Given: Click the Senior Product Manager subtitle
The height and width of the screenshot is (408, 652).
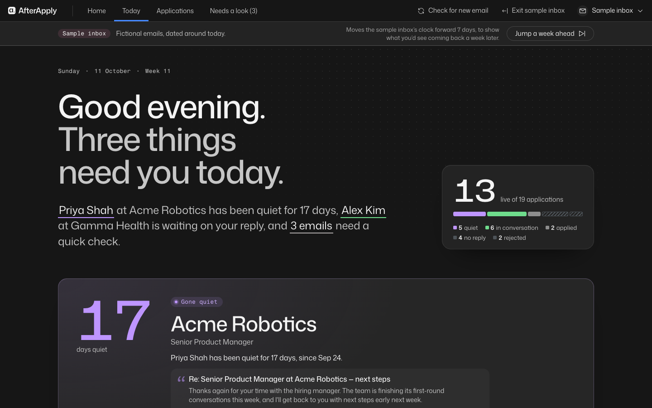Looking at the screenshot, I should point(212,342).
